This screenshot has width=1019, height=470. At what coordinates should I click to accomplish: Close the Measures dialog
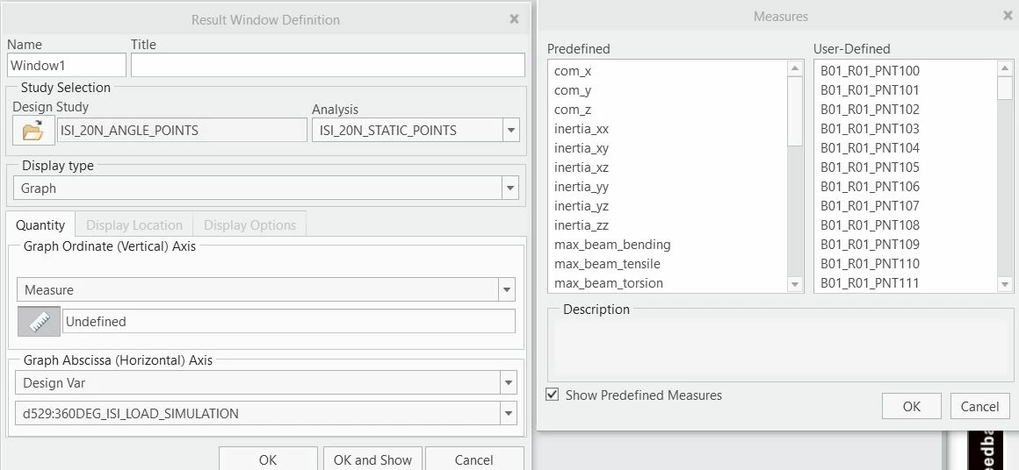tap(1008, 16)
